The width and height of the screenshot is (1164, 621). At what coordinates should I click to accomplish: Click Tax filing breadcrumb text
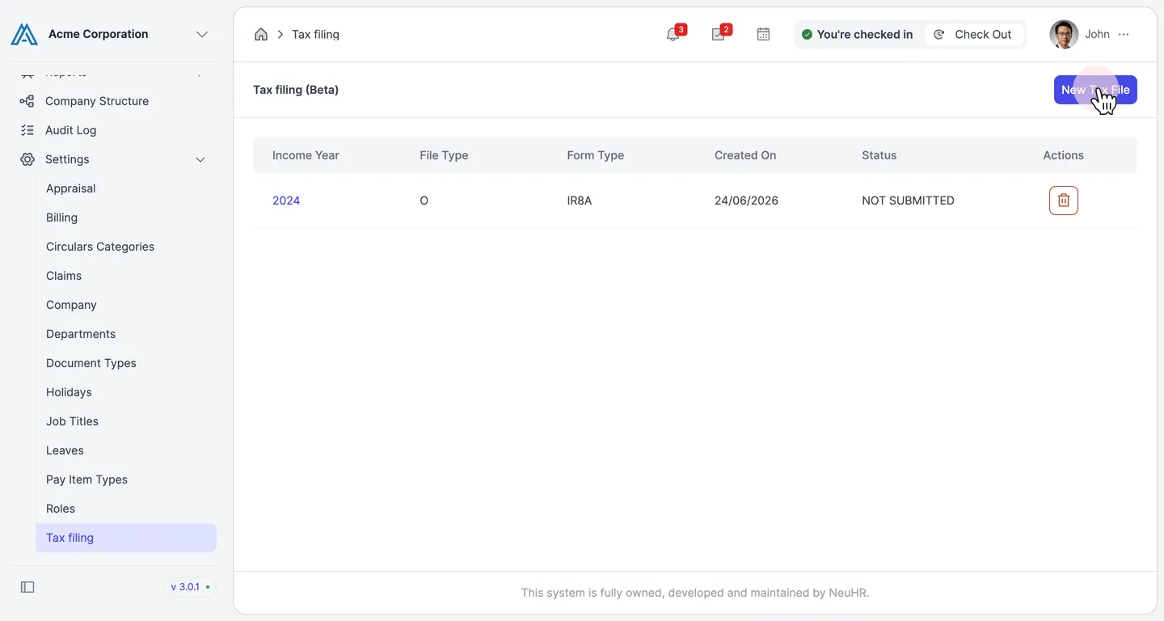click(x=315, y=34)
